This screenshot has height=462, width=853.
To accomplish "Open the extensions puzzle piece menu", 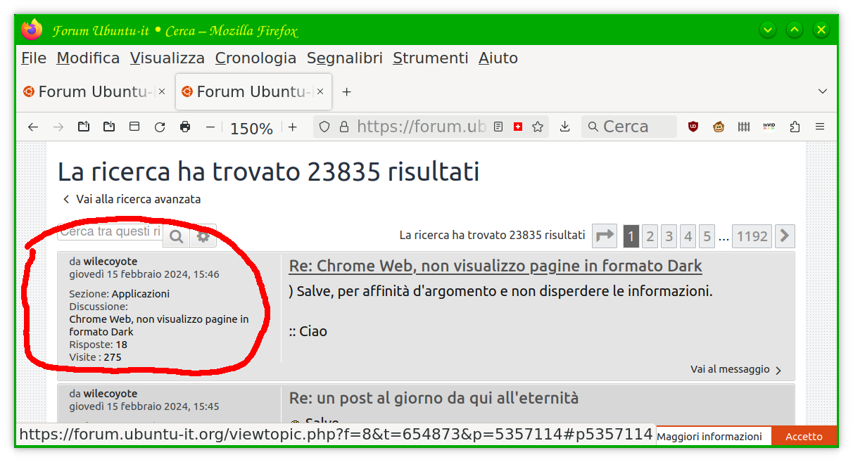I will (795, 127).
